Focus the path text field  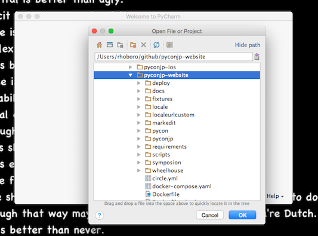[174, 57]
